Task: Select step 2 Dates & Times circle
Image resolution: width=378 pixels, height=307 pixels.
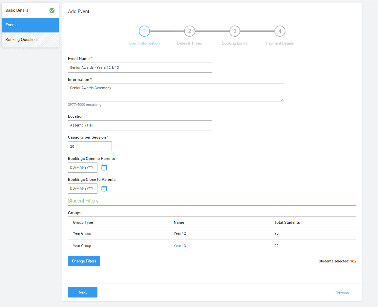Action: click(189, 31)
